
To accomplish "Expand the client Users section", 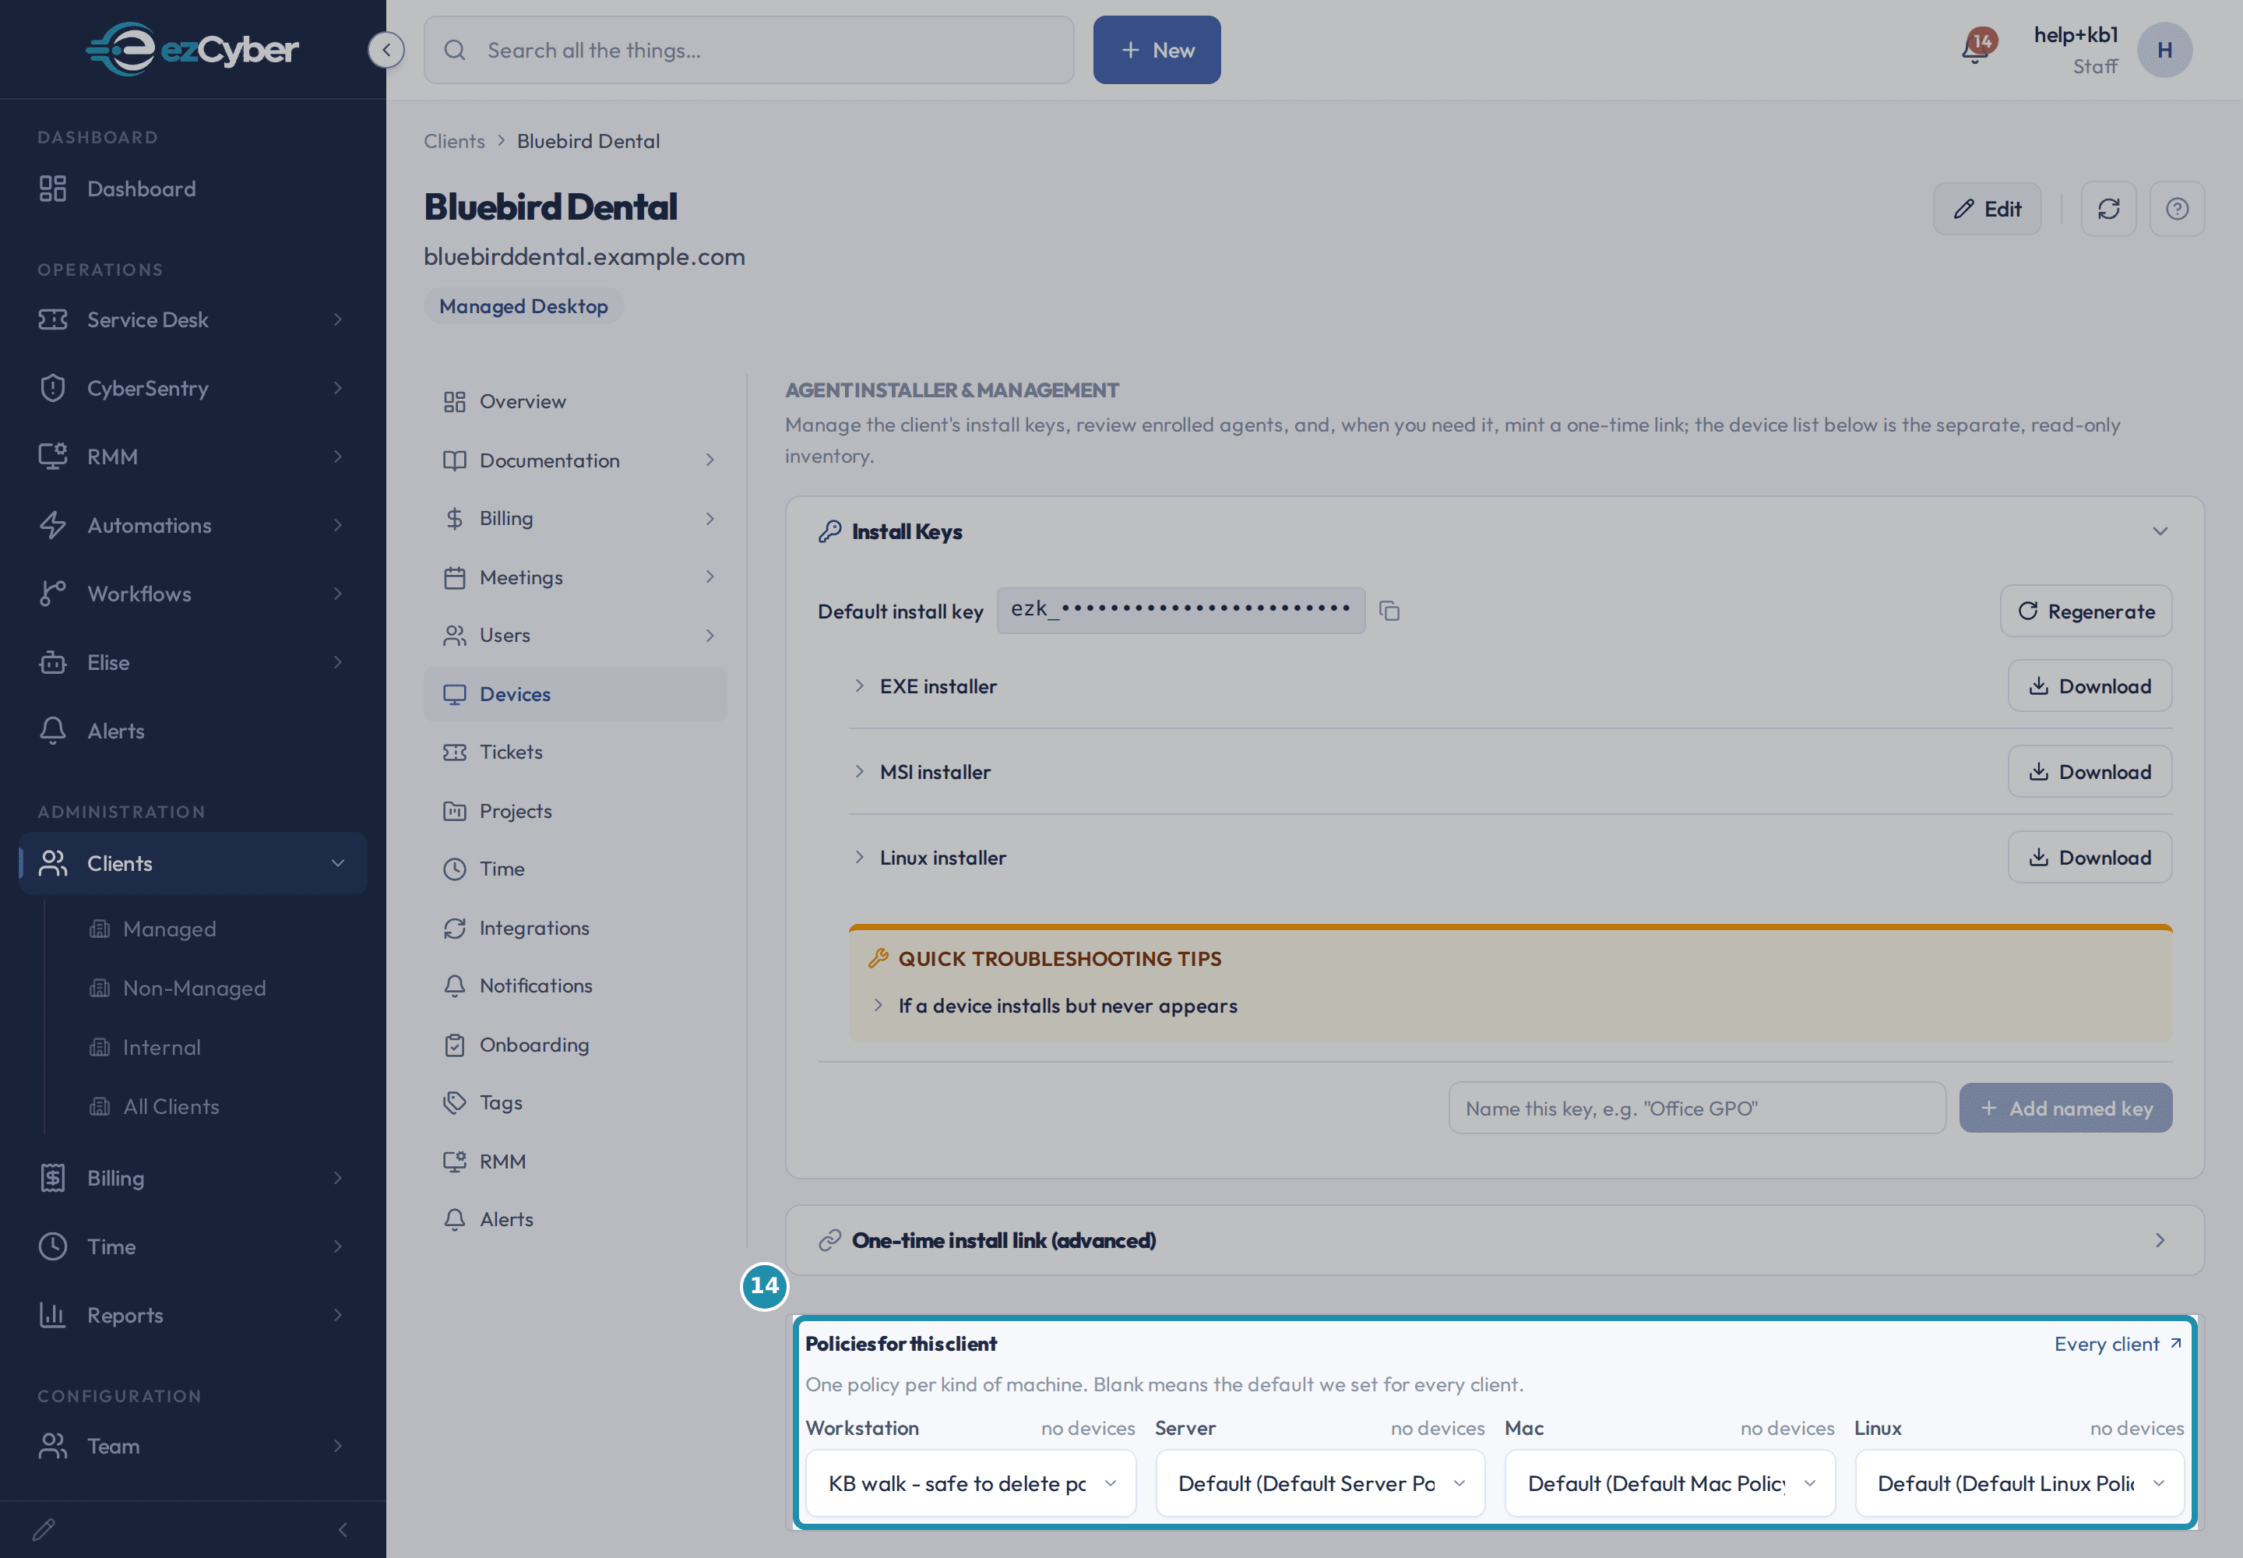I will click(575, 636).
